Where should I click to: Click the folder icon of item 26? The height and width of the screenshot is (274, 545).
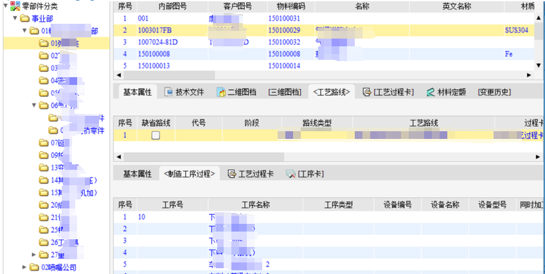44,242
